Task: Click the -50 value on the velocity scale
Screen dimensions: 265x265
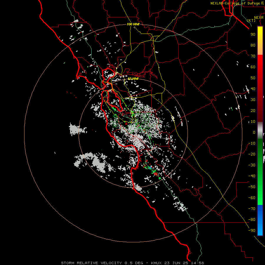Action: coord(252,187)
